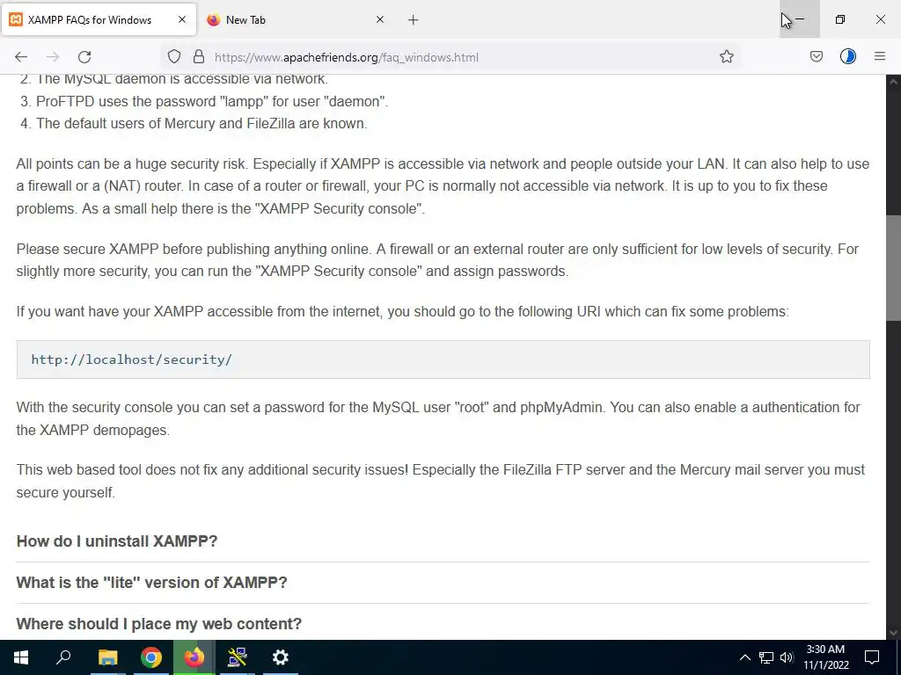This screenshot has height=675, width=901.
Task: Click the line 'ProFTPD uses the password "lampp"'
Action: (x=212, y=102)
